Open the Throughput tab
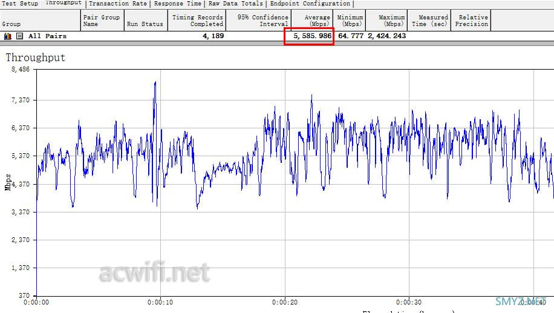Viewport: 554px width, 313px height. click(x=64, y=3)
